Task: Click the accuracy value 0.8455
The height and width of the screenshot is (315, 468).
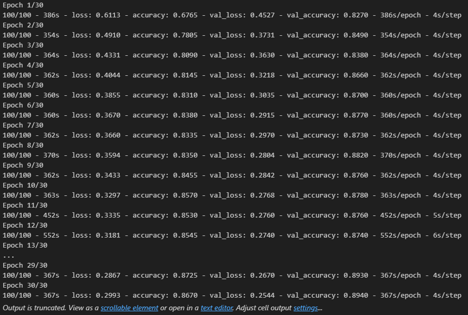Action: click(x=185, y=175)
